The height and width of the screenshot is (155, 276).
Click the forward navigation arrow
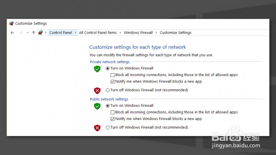click(x=21, y=32)
